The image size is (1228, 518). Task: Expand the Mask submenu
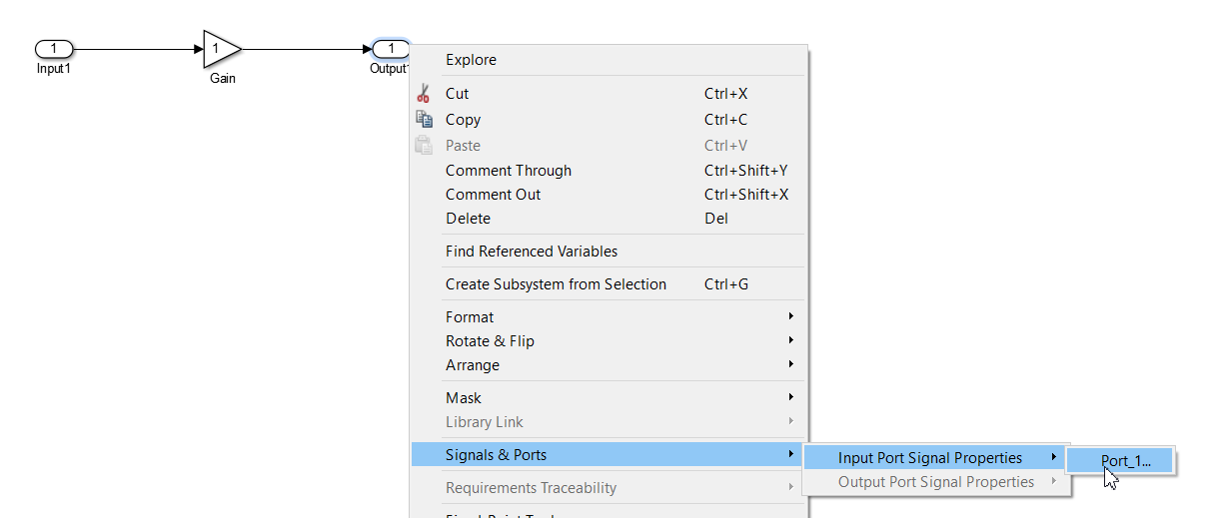(464, 398)
